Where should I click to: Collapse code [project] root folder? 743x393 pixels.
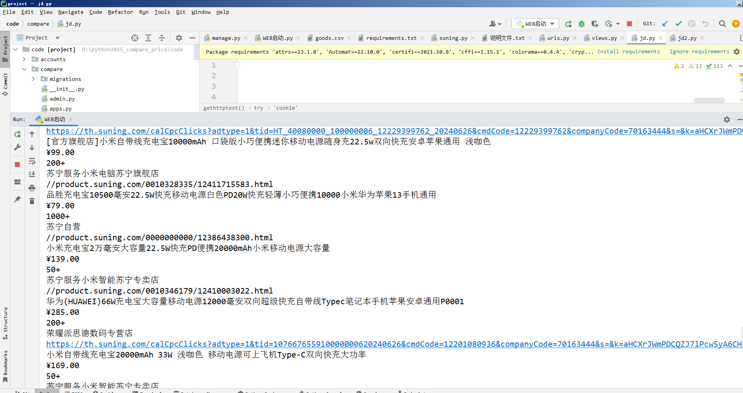16,49
